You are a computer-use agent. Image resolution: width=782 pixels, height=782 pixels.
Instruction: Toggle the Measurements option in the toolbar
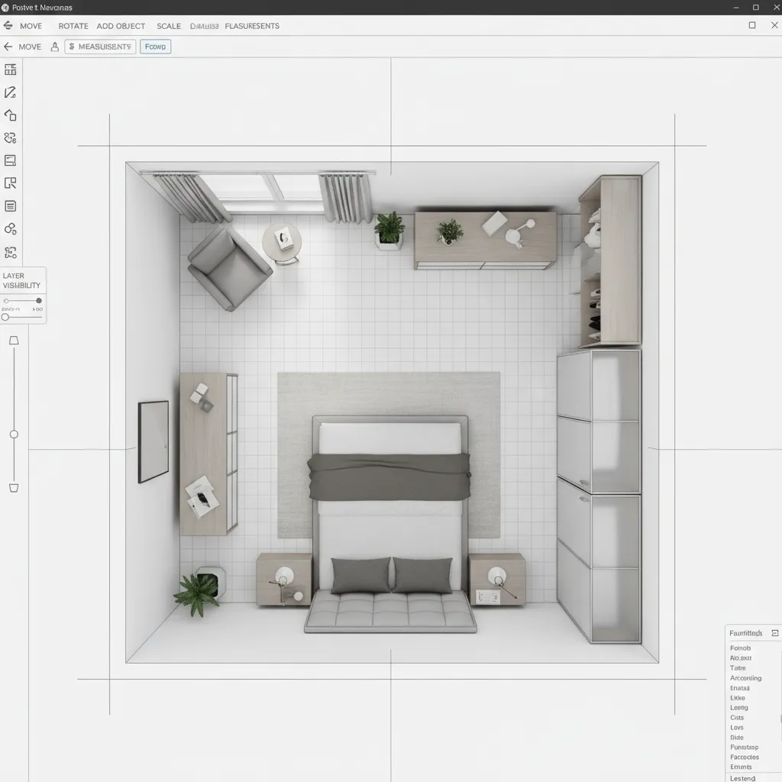(x=99, y=47)
